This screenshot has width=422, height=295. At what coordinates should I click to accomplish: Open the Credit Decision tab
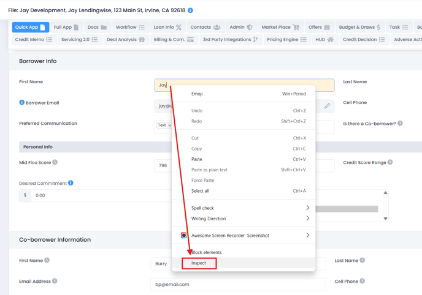pos(364,39)
